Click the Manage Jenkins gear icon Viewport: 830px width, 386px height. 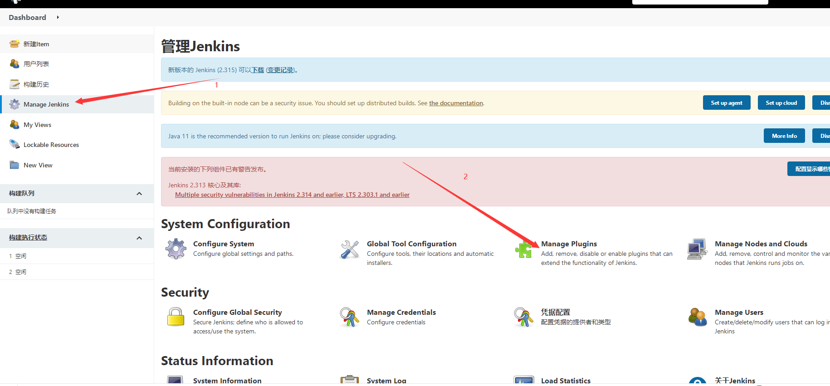point(15,104)
